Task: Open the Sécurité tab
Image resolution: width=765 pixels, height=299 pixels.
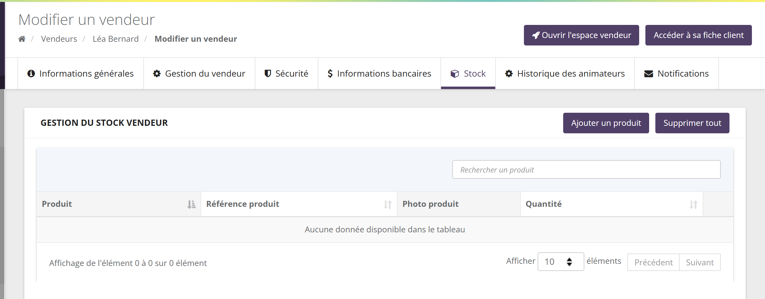Action: 287,74
